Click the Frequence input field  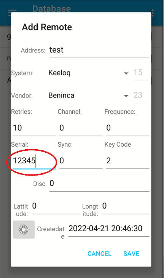click(x=128, y=128)
